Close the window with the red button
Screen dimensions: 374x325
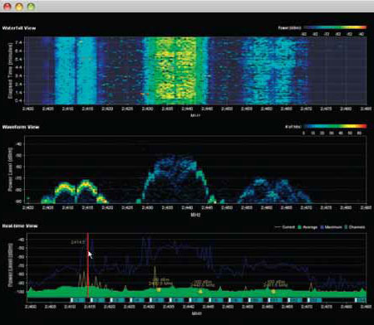pos(7,7)
